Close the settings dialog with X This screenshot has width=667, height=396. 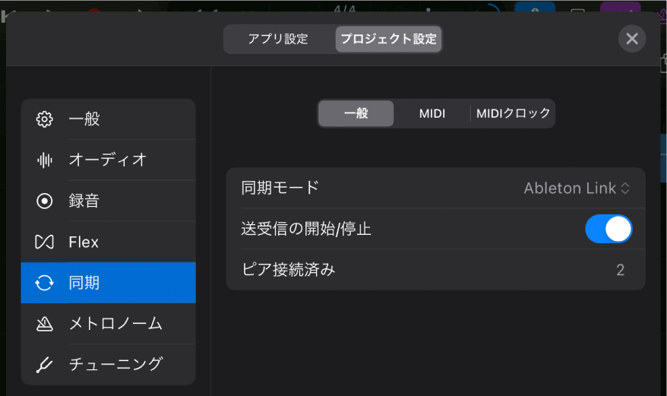pyautogui.click(x=632, y=39)
